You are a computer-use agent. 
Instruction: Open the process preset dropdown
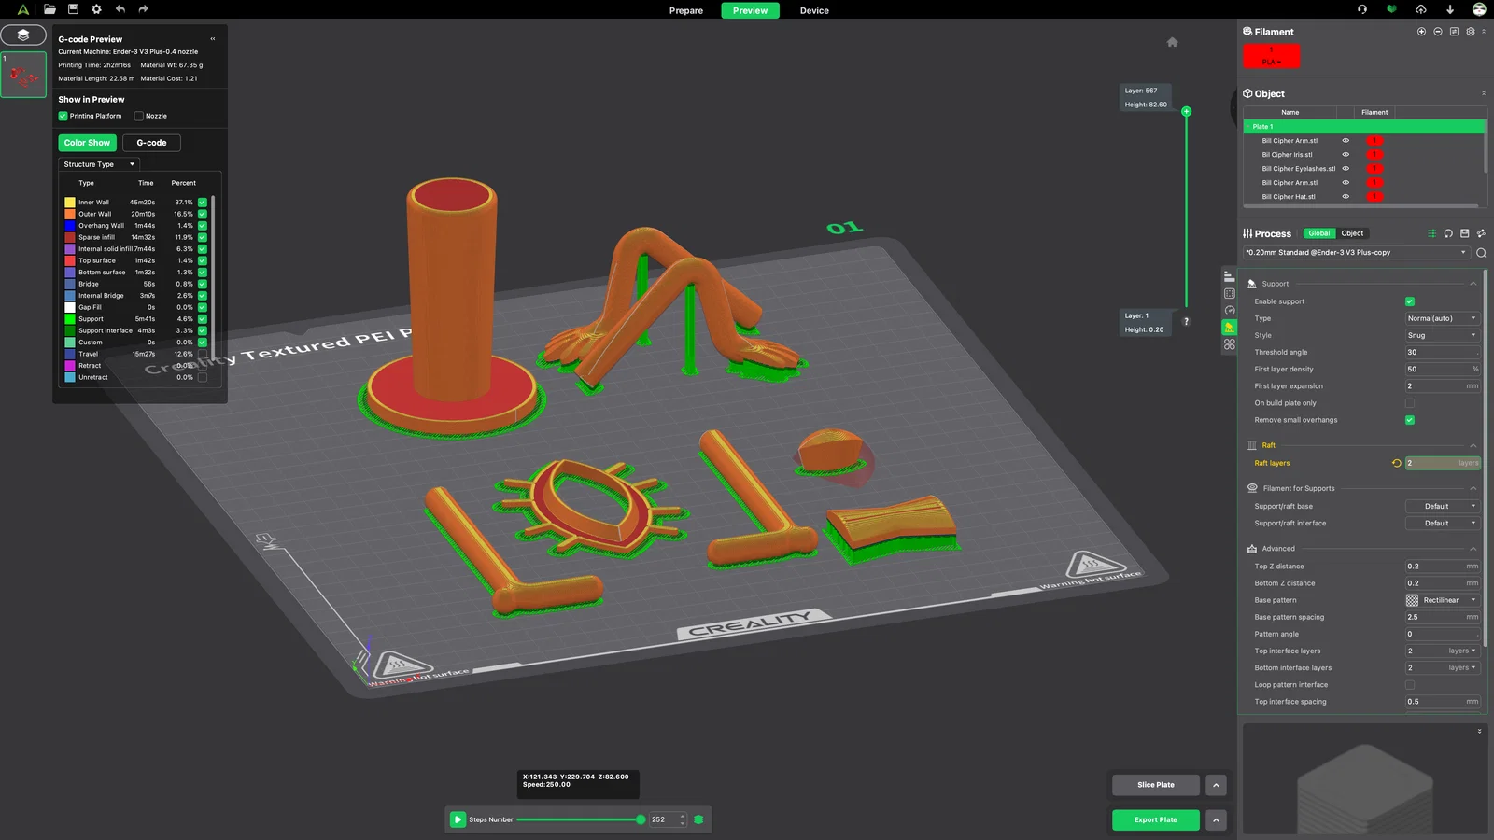pos(1356,253)
